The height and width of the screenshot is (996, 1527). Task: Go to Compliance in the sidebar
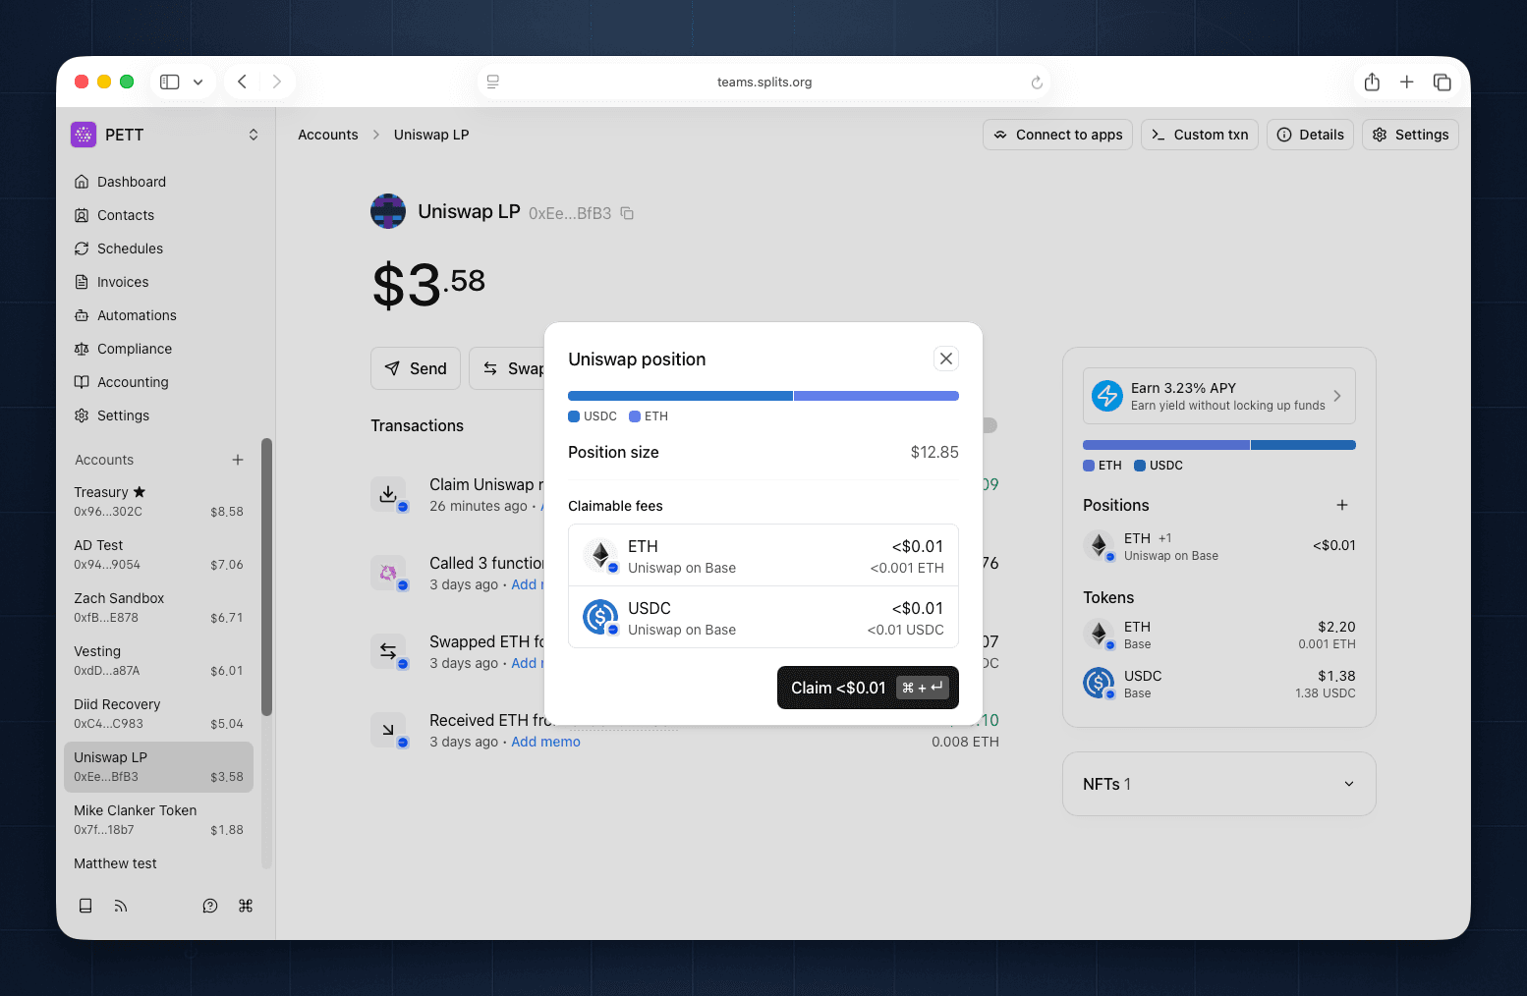click(135, 349)
